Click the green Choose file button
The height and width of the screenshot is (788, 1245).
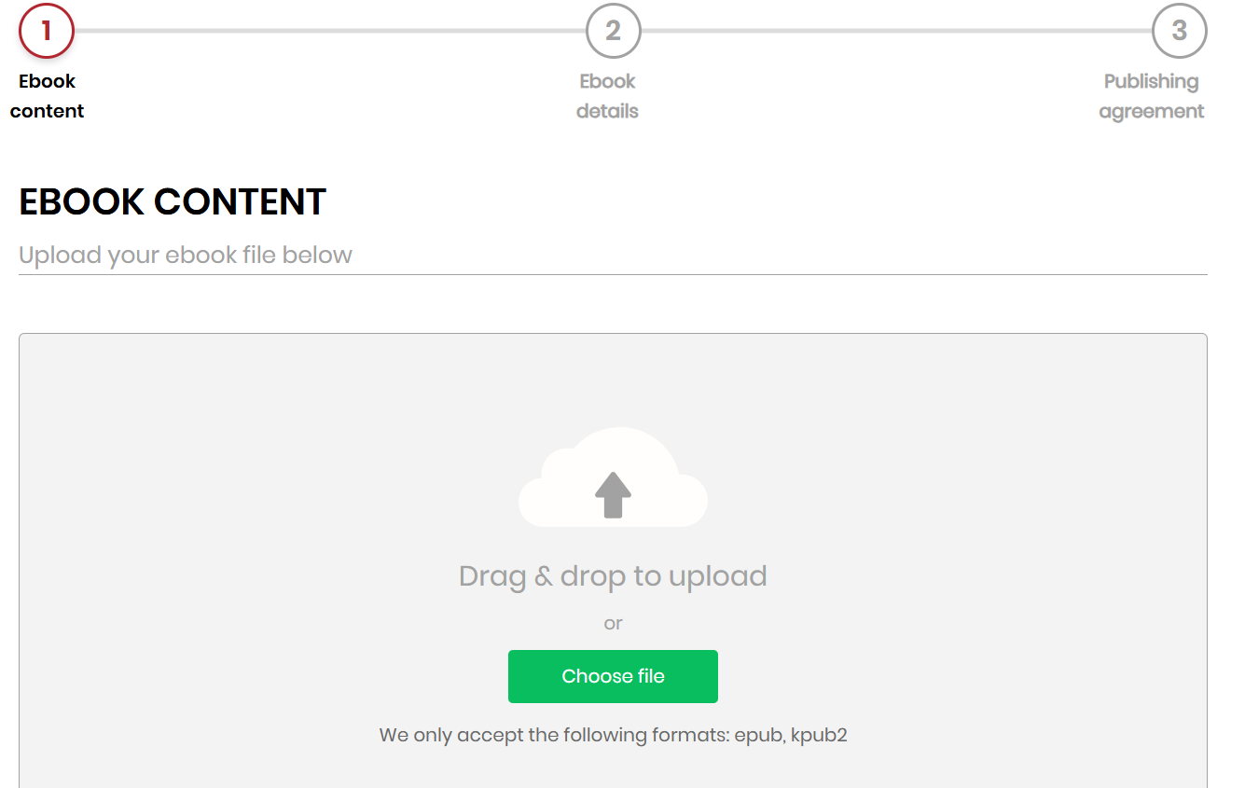tap(613, 676)
